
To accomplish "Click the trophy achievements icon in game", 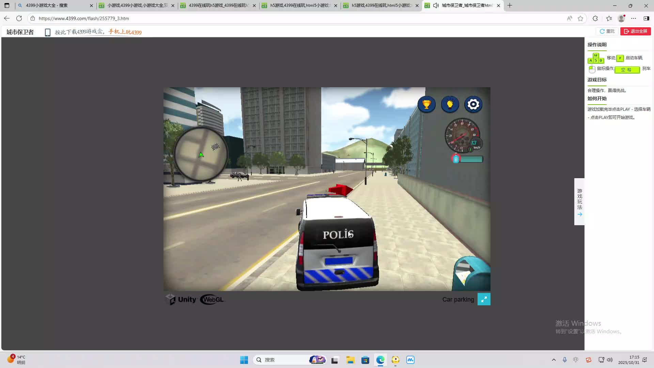I will (426, 104).
